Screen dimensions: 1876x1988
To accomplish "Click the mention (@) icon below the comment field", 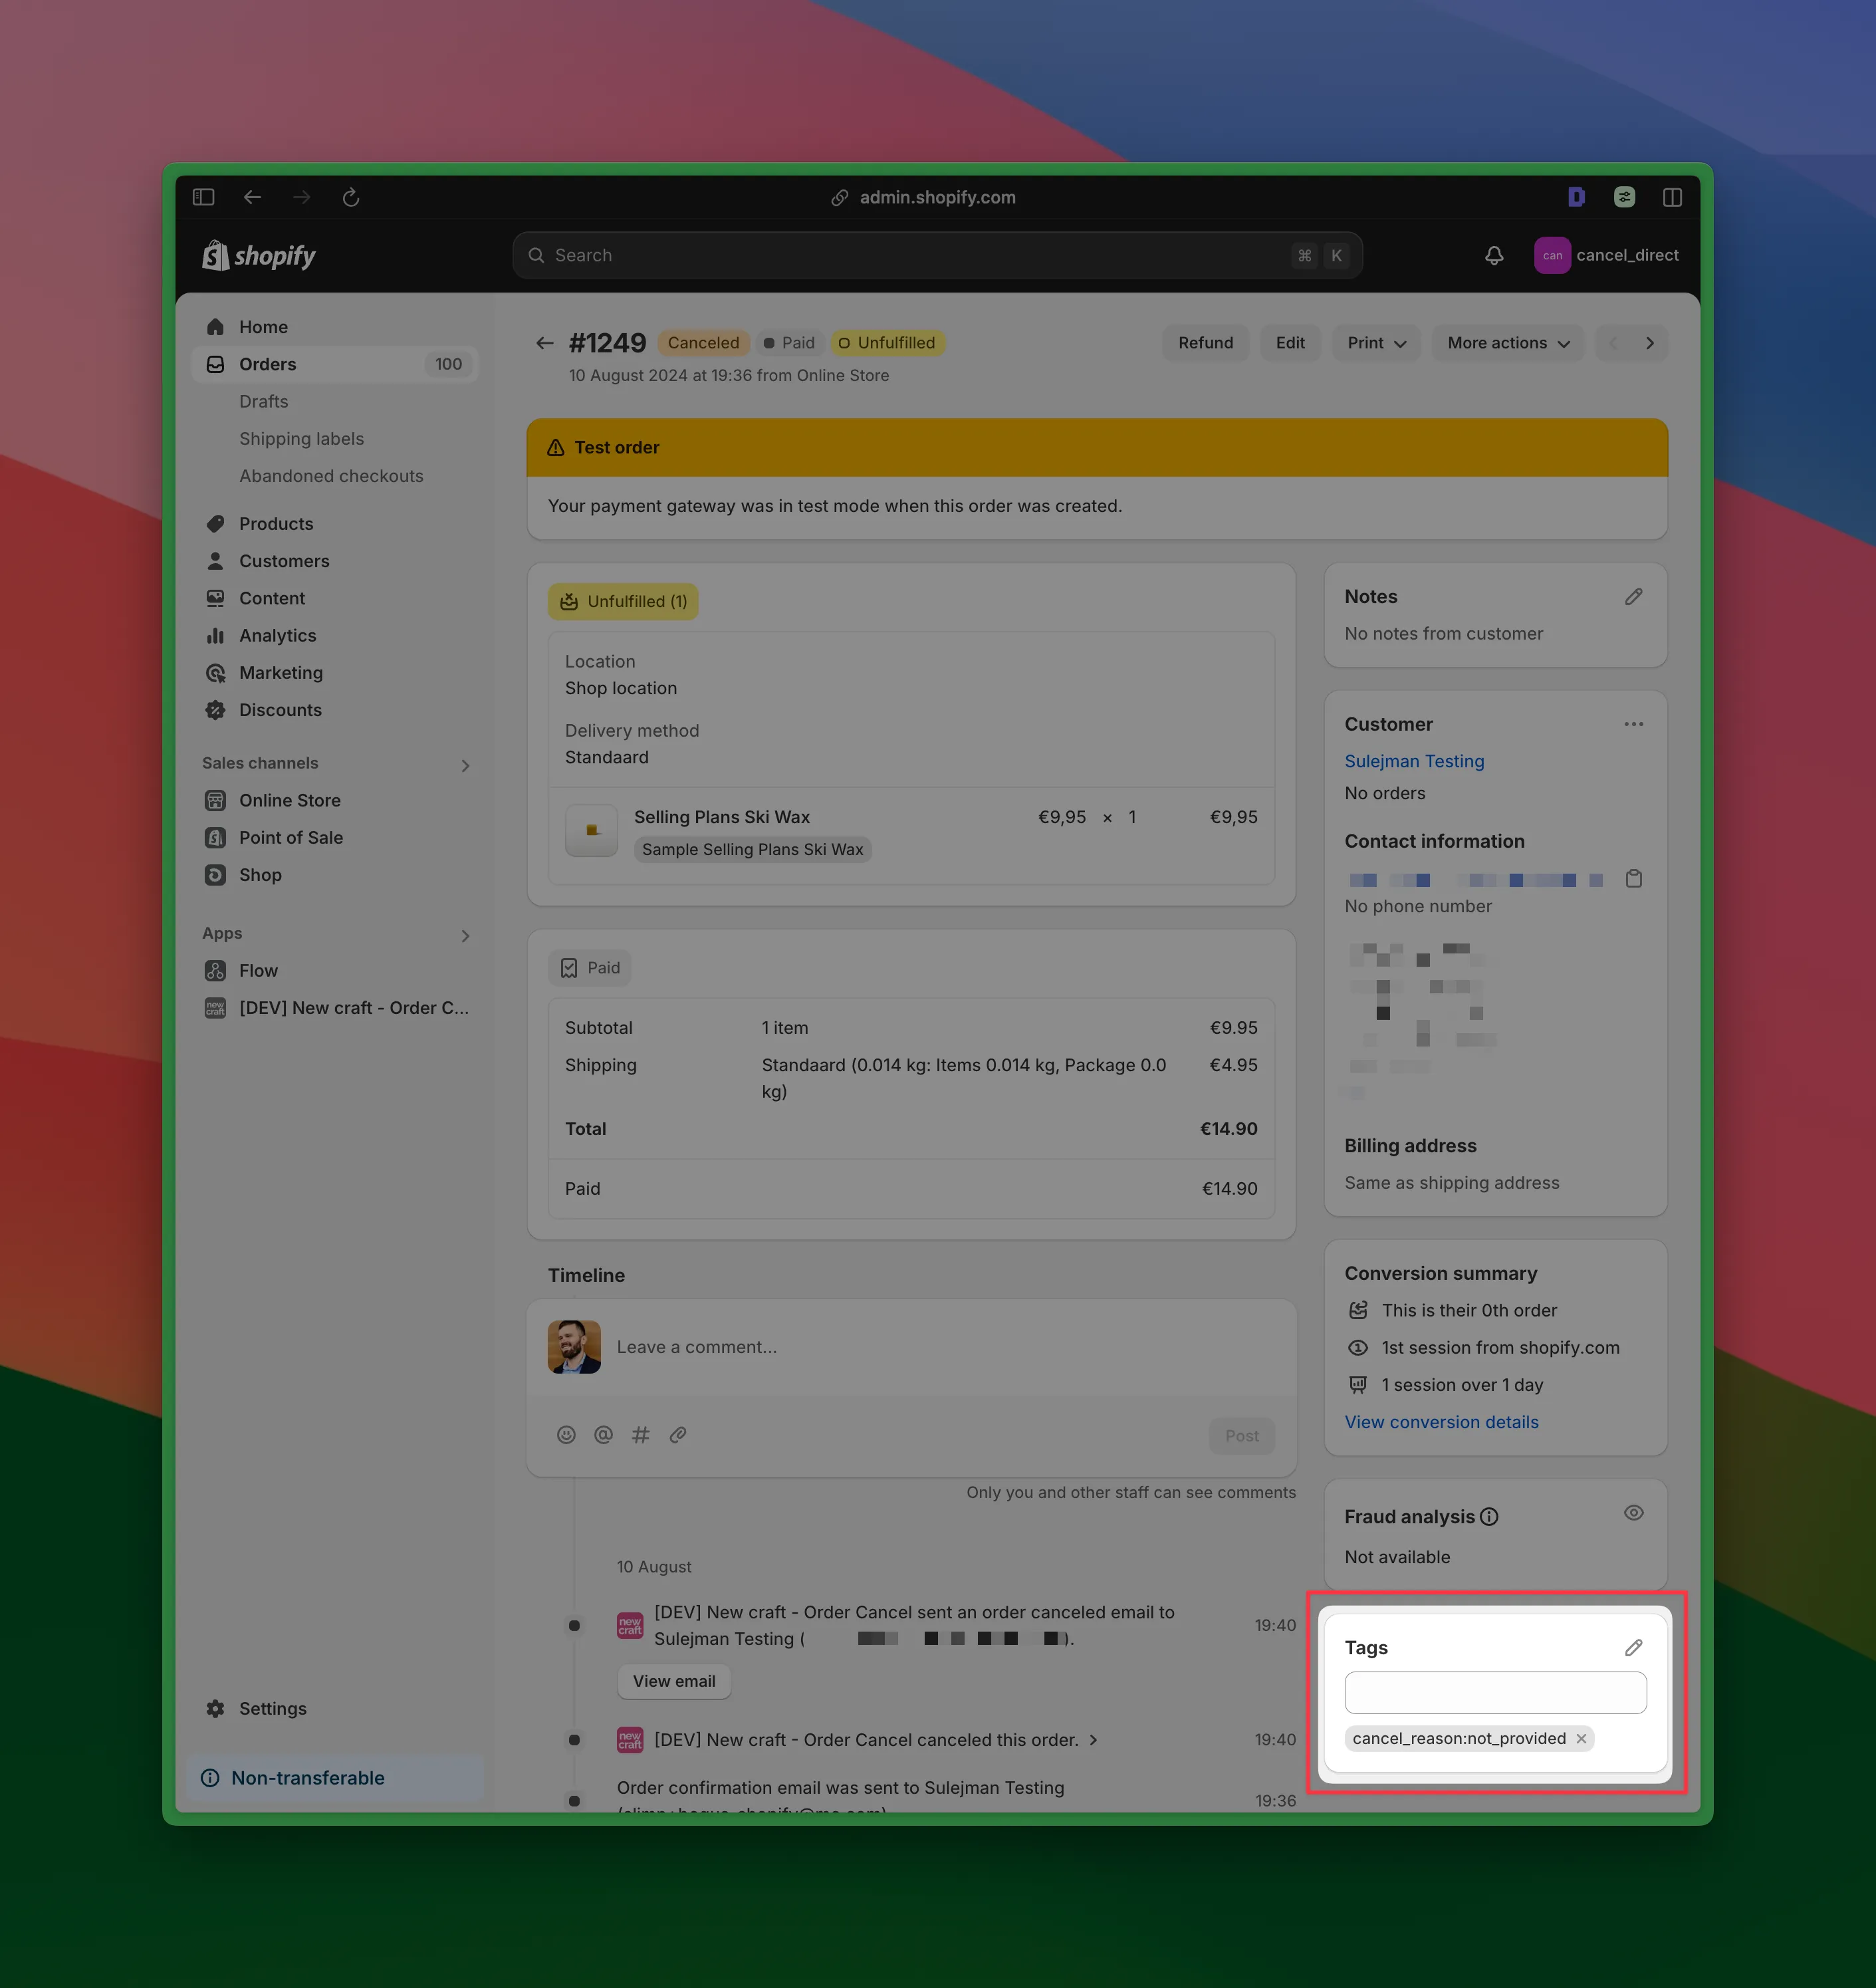I will point(603,1434).
